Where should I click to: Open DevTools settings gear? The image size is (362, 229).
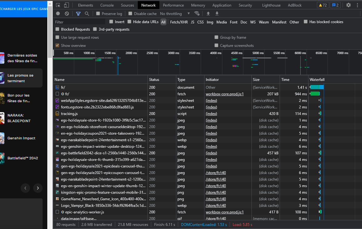coord(349,5)
